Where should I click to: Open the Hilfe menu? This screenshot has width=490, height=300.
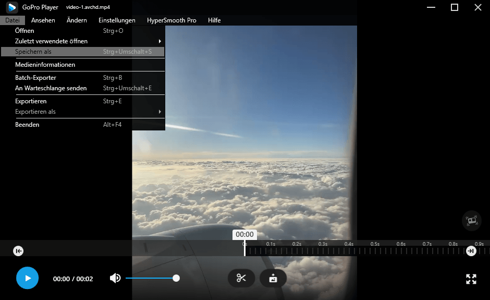[214, 20]
